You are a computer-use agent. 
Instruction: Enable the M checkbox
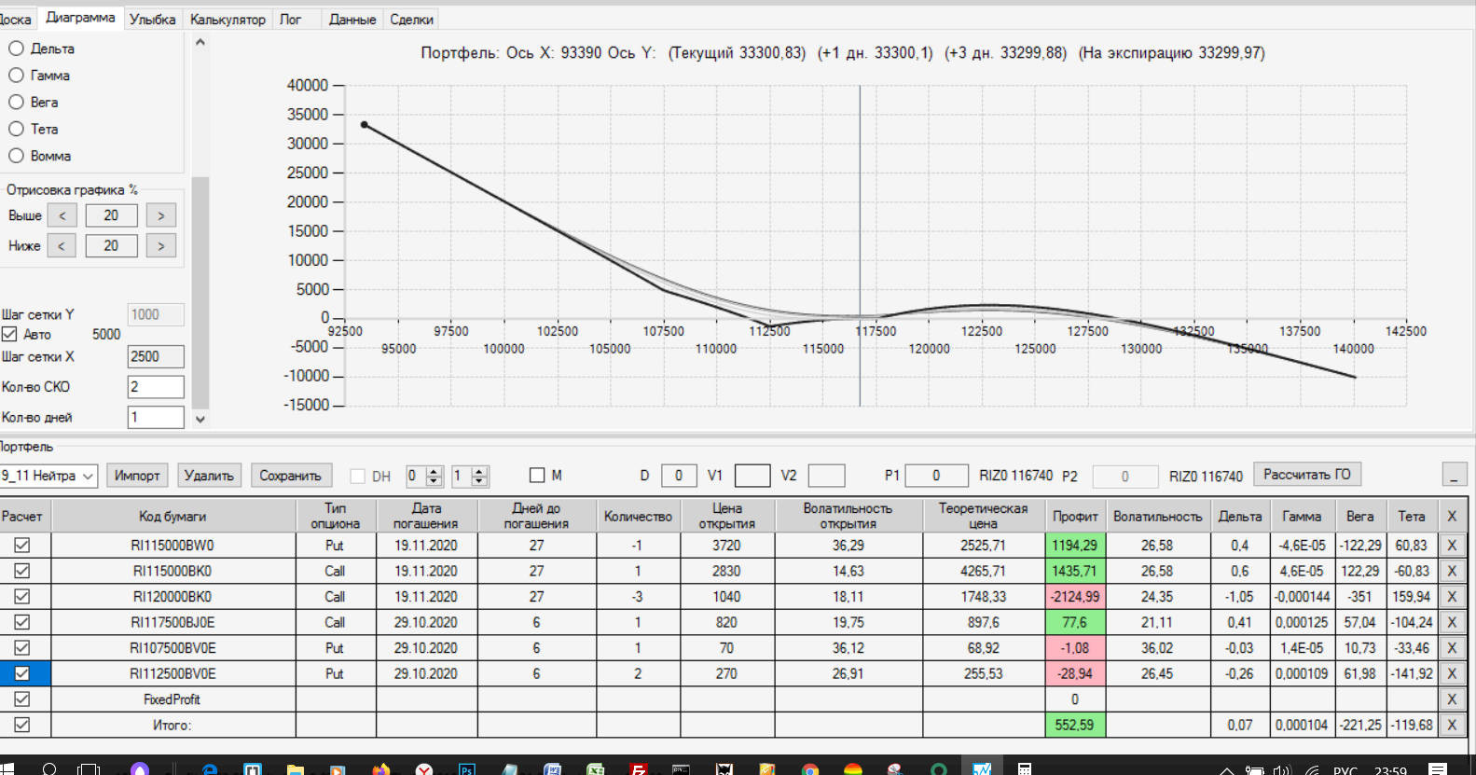(537, 476)
